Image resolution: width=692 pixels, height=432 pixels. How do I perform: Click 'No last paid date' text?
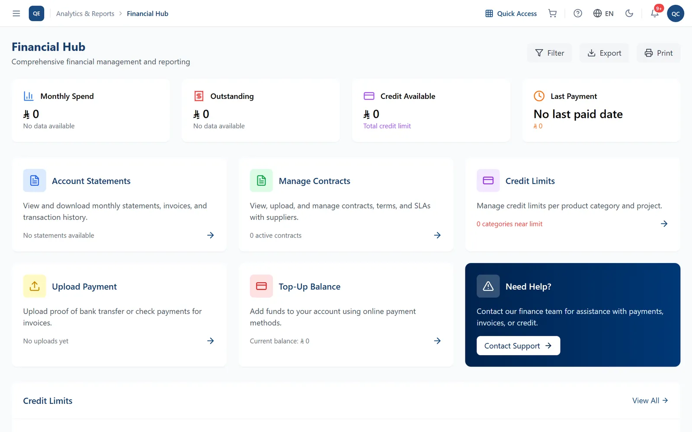[x=578, y=114]
